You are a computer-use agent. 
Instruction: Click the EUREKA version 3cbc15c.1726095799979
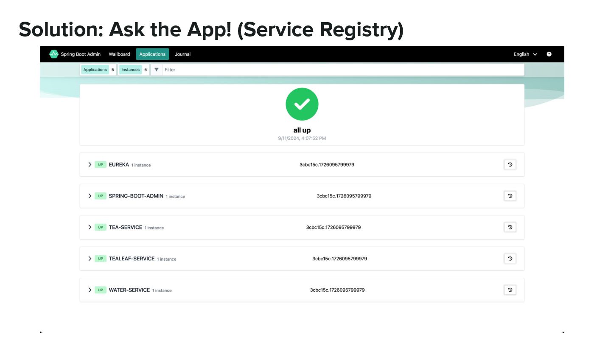click(327, 164)
